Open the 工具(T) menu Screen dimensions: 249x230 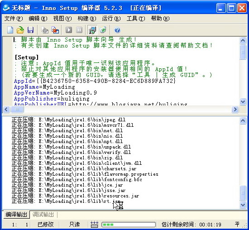[x=136, y=19]
